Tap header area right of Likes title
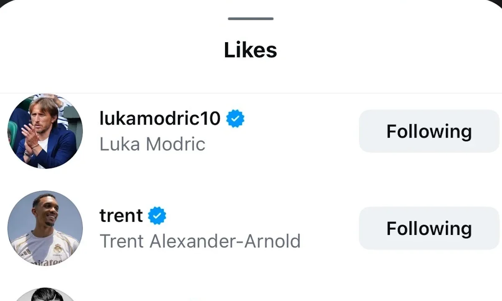Image resolution: width=502 pixels, height=301 pixels. [389, 50]
